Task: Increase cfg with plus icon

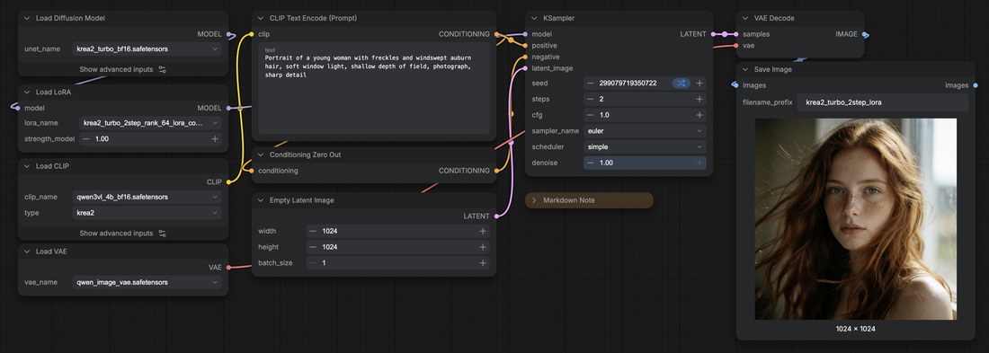Action: (699, 115)
